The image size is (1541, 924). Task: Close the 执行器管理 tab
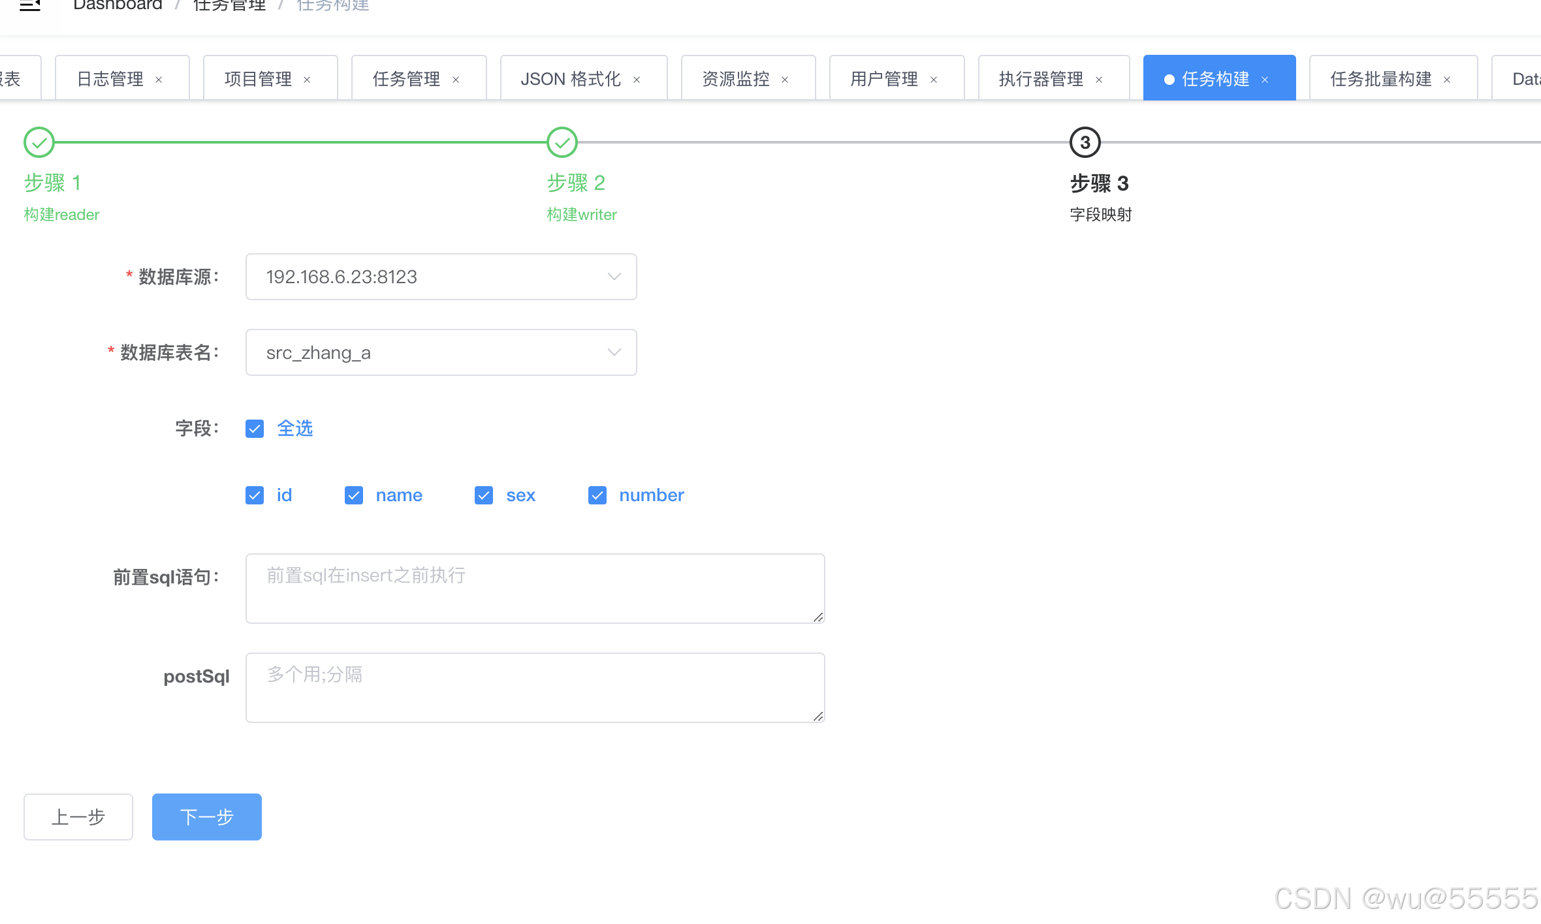click(1099, 80)
